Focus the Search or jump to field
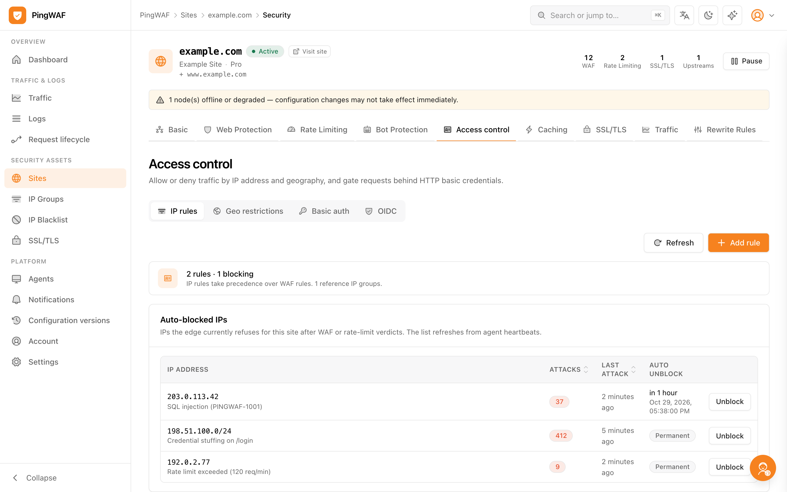This screenshot has width=787, height=492. [x=600, y=15]
